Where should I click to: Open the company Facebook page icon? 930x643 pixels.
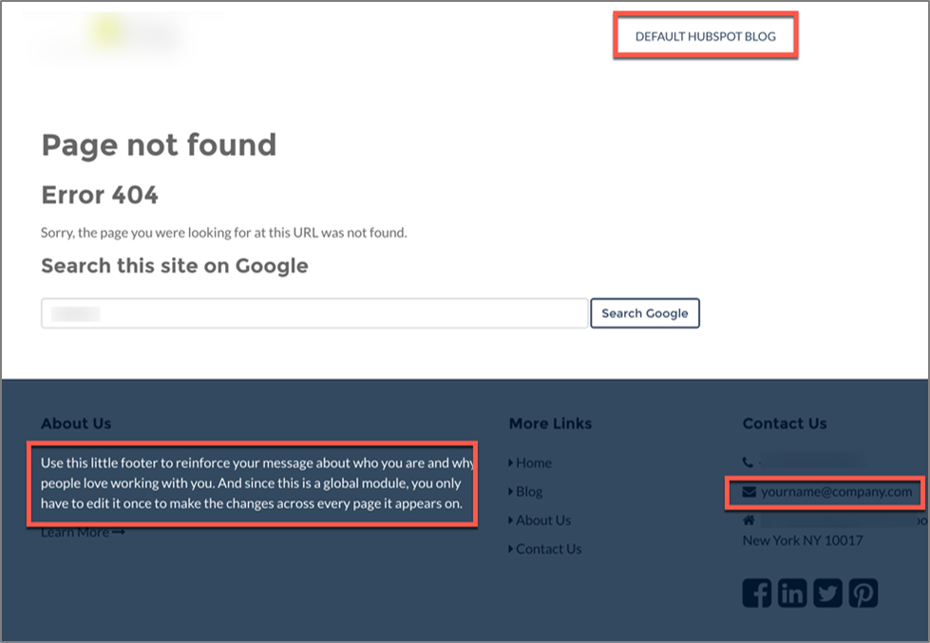[756, 592]
